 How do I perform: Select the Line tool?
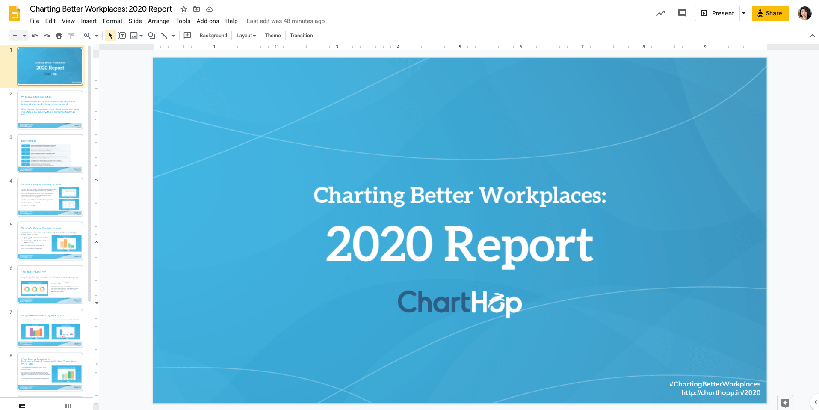pyautogui.click(x=165, y=36)
